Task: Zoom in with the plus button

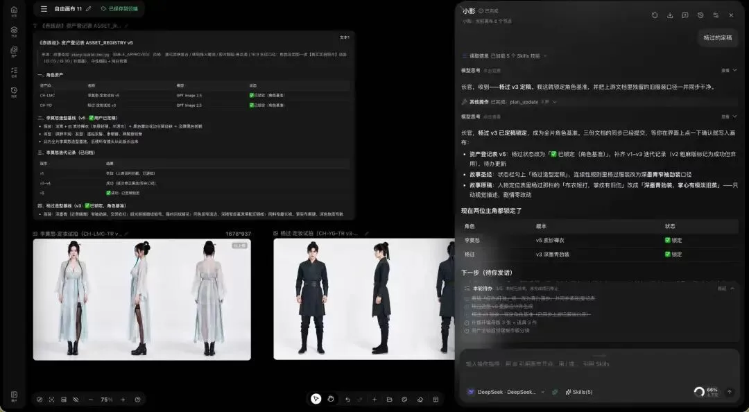Action: click(x=123, y=400)
